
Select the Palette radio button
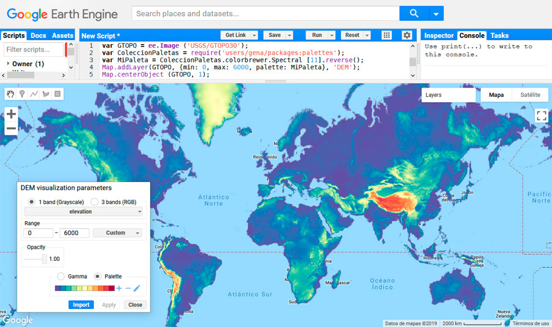click(x=98, y=276)
